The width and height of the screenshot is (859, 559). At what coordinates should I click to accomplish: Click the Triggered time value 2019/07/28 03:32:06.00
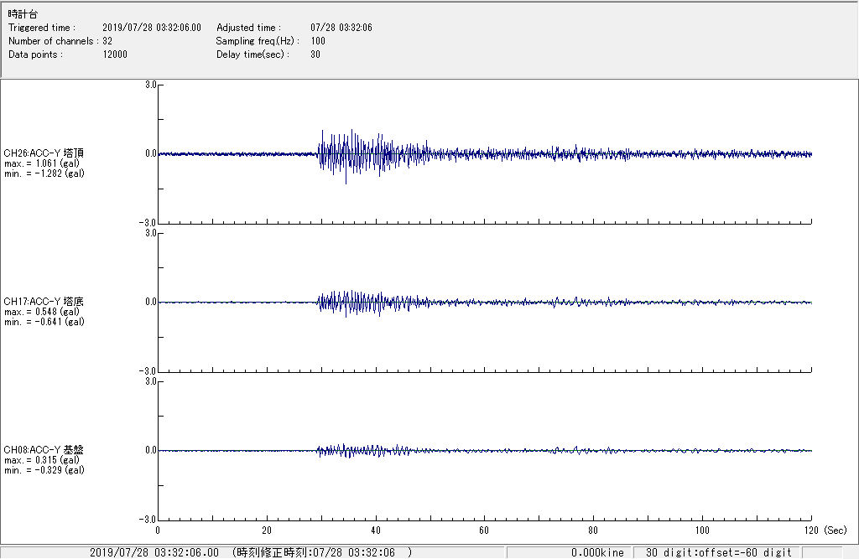pos(157,28)
